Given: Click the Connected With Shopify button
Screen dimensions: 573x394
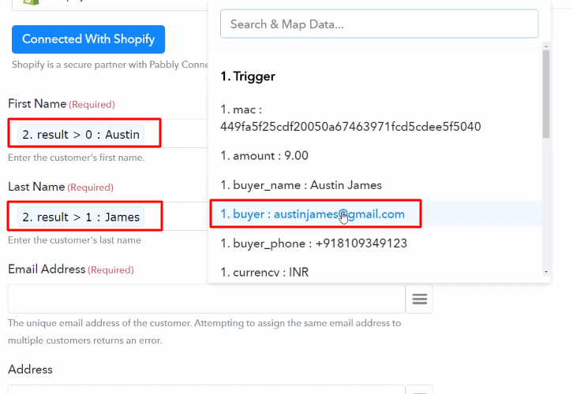Looking at the screenshot, I should 88,39.
